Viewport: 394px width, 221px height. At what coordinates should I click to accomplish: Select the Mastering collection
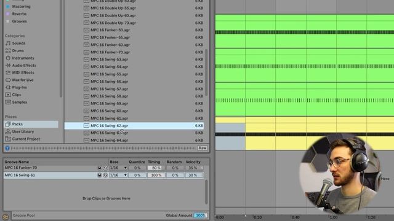point(21,7)
